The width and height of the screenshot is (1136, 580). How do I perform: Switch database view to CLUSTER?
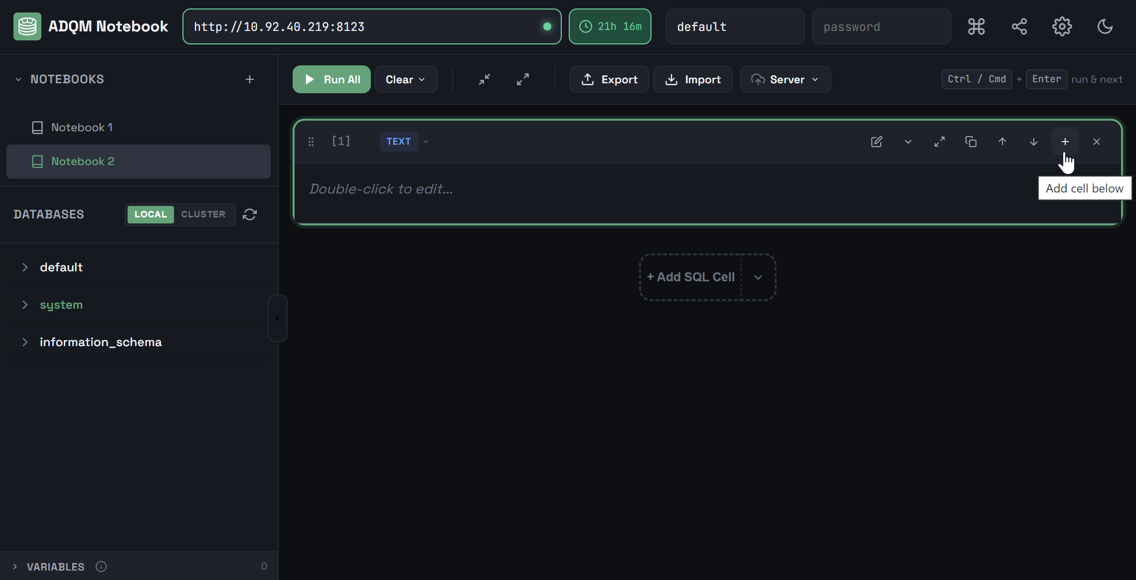coord(203,214)
